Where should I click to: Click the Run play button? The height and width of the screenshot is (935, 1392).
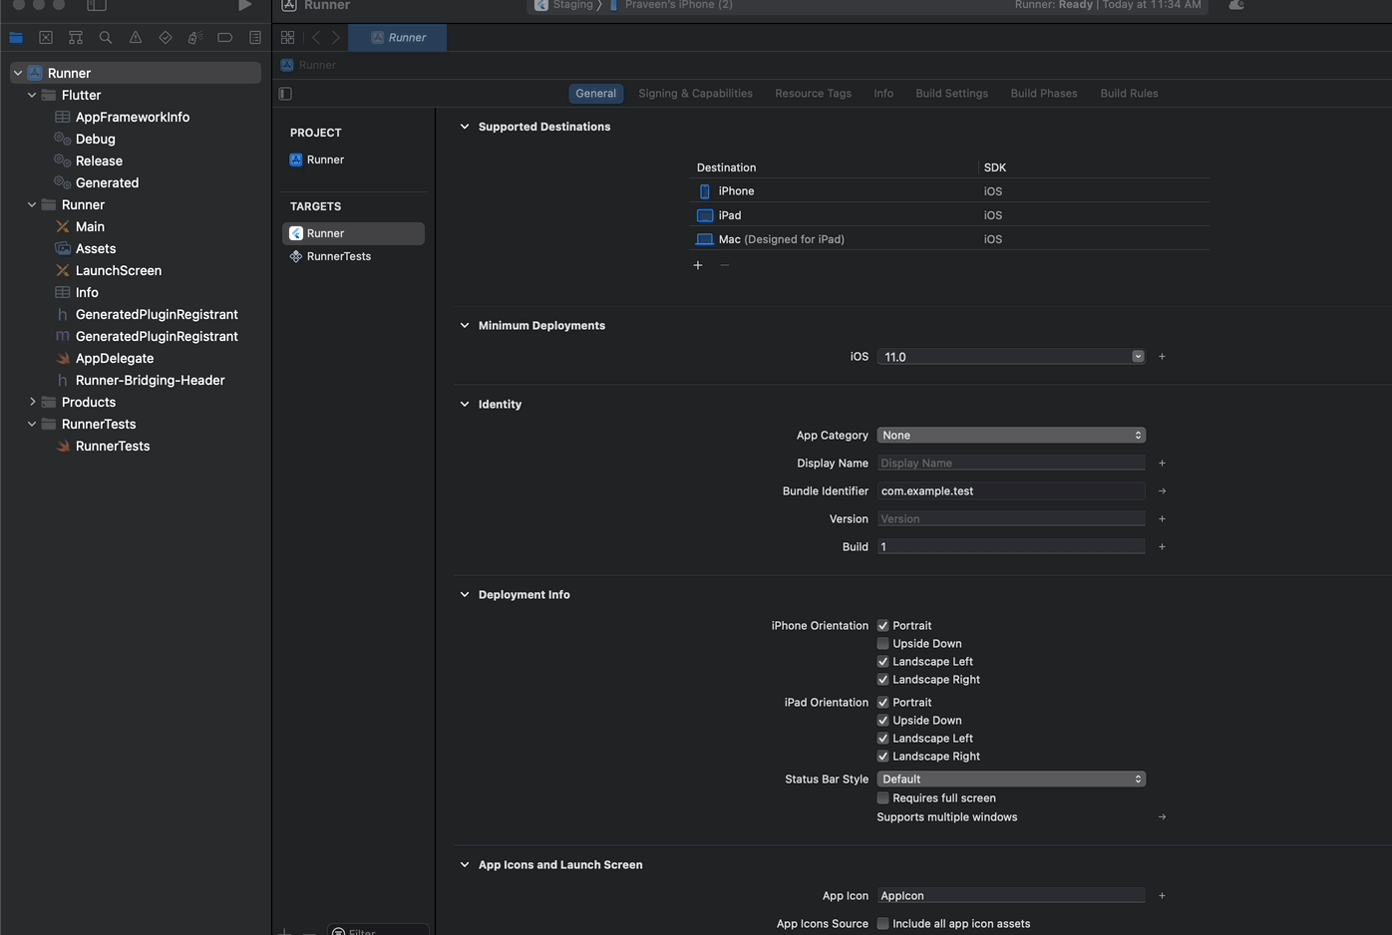[244, 6]
